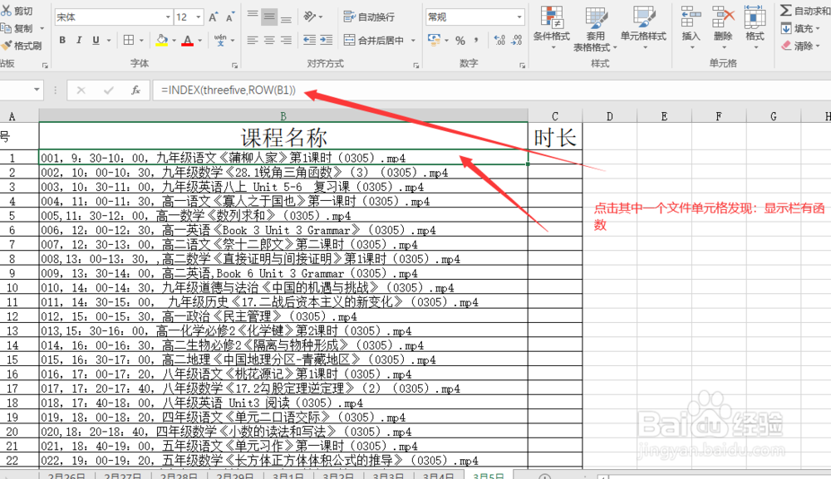Toggle align text right
The width and height of the screenshot is (831, 479).
tap(286, 40)
